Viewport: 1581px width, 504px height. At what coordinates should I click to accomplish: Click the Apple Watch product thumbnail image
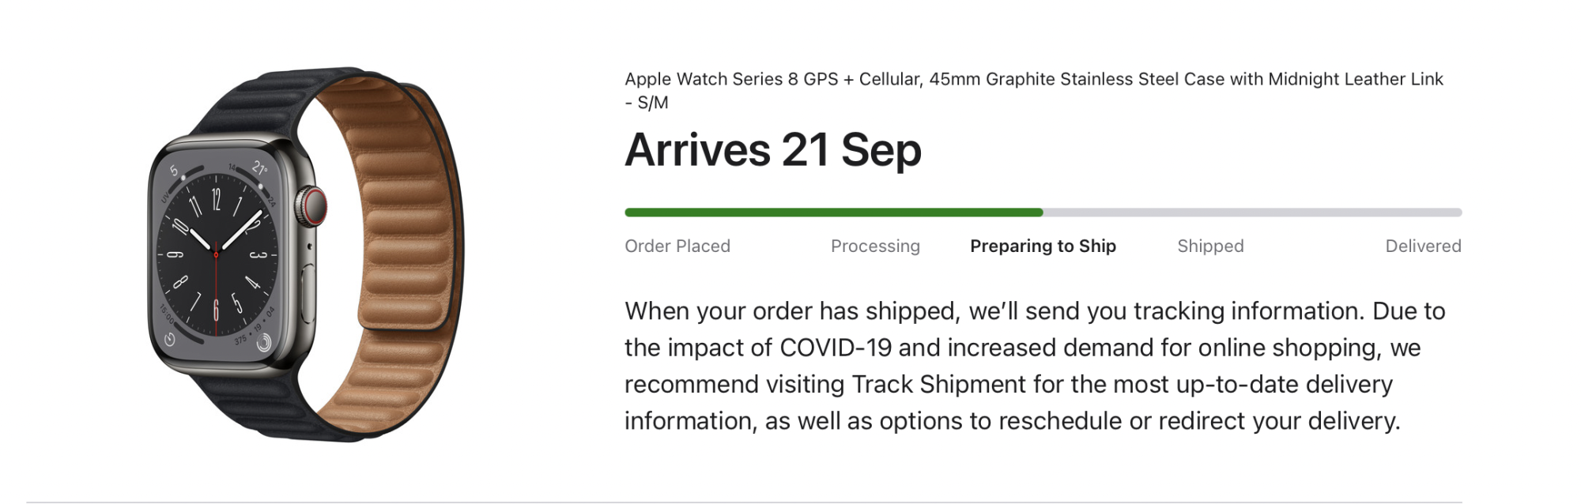click(306, 254)
